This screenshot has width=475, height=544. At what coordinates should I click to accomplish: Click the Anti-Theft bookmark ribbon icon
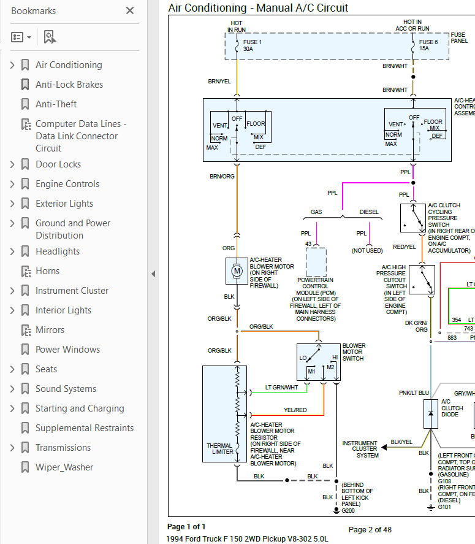coord(25,104)
